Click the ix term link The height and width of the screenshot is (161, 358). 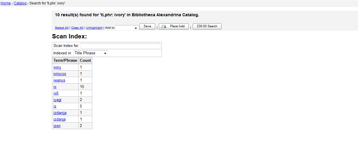[x=55, y=87]
